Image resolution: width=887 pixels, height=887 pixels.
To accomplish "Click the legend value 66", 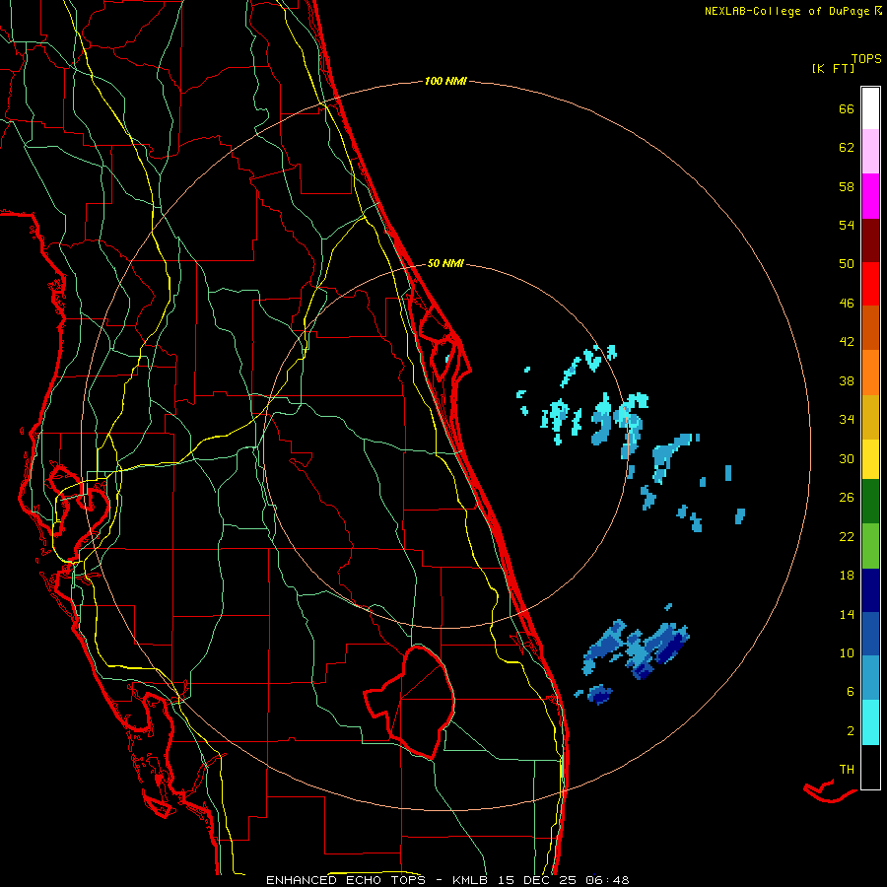I will coord(847,109).
